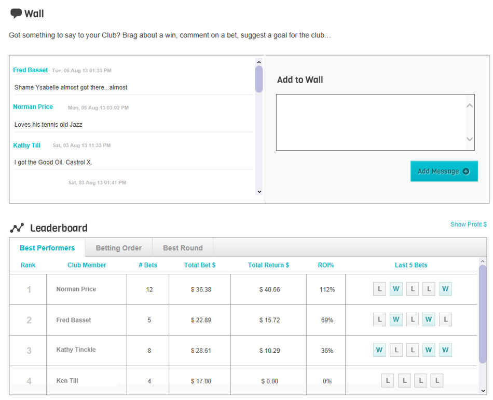Click leaderboard scrollbar down arrow
This screenshot has width=493, height=400.
coord(483,391)
